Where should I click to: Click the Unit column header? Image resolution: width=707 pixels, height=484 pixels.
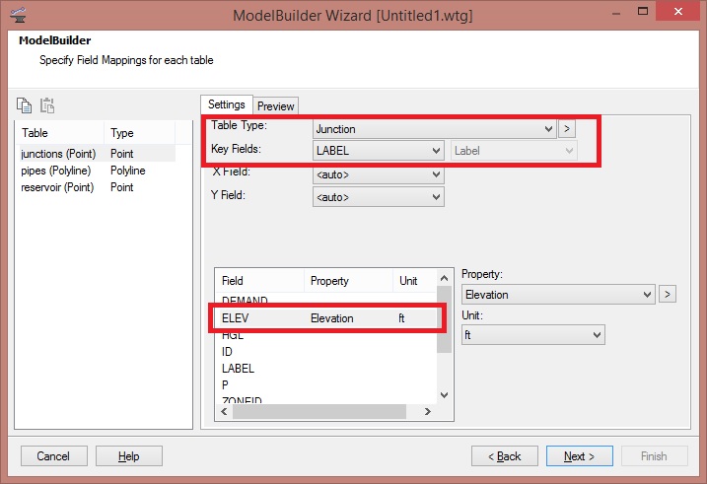[x=415, y=281]
